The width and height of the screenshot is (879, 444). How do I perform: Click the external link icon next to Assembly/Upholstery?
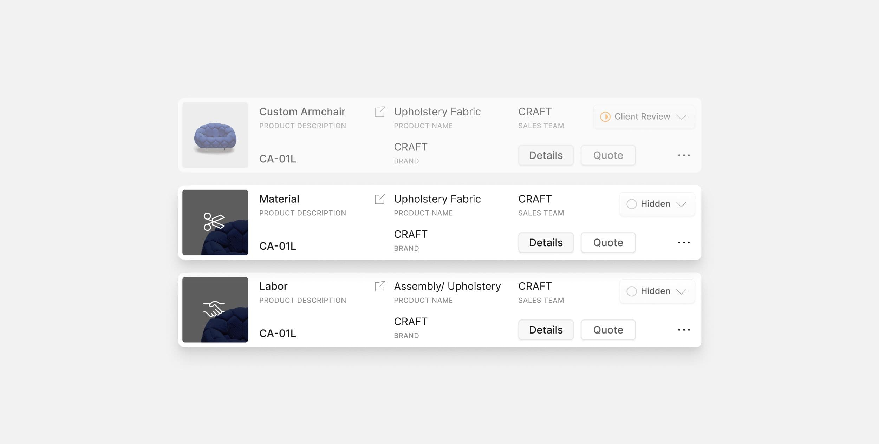coord(379,285)
